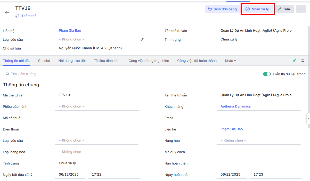The height and width of the screenshot is (181, 310).
Task: Open the Tài liệu đính kèm tab
Action: point(107,61)
